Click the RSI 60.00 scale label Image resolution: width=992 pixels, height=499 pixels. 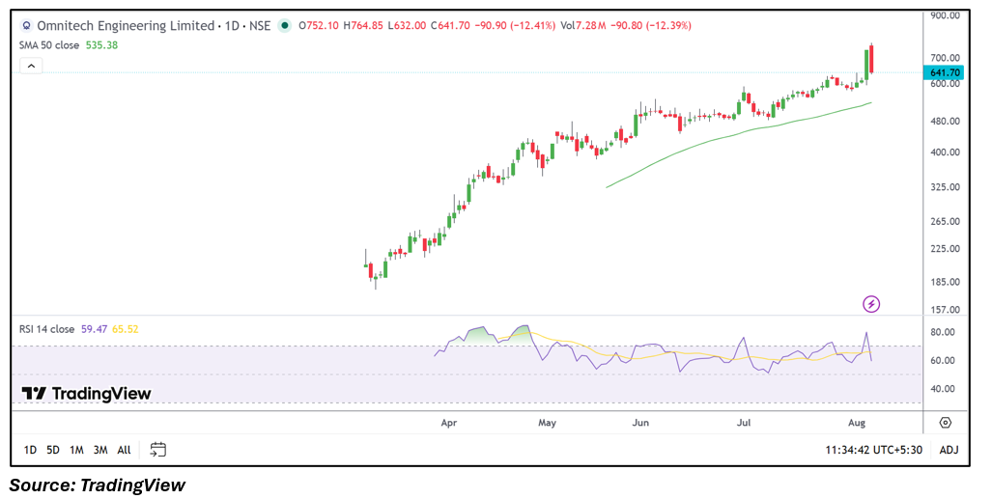[x=943, y=361]
